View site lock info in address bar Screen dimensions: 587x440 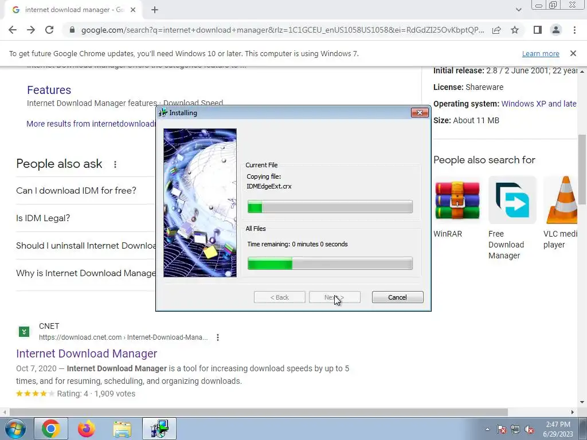pyautogui.click(x=72, y=30)
